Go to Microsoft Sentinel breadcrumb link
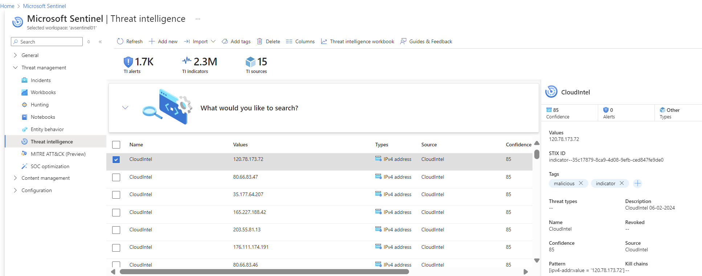This screenshot has width=702, height=276. 44,6
